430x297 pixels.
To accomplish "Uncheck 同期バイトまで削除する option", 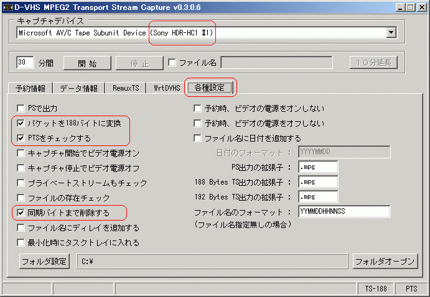I will tap(21, 212).
